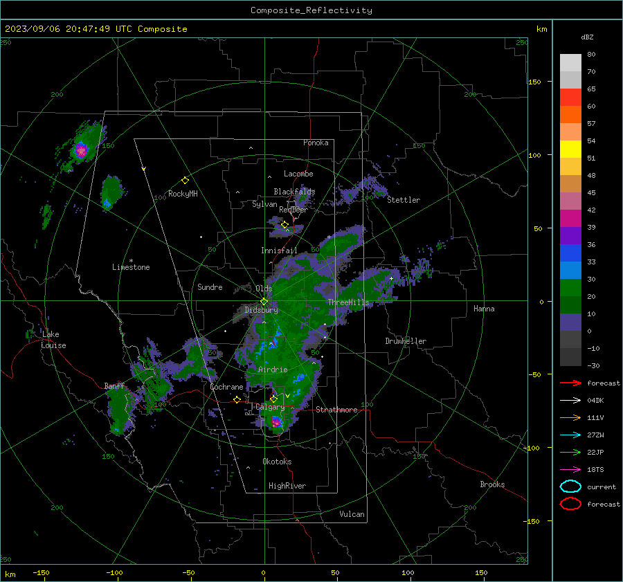Click the yellow diamond marker below Cochrane
This screenshot has height=582, width=623.
[x=237, y=399]
